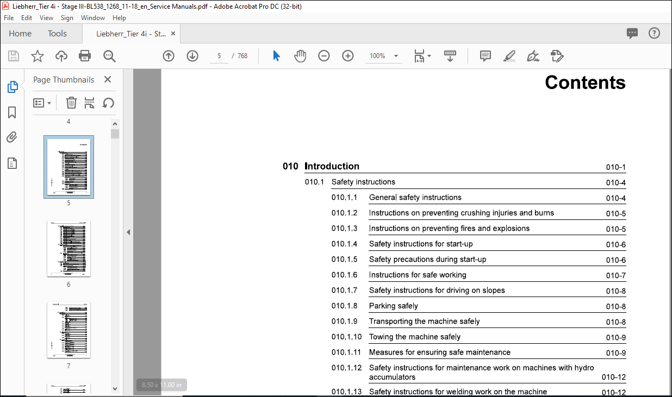Click the thumbnails panel scrollbar thumb
Screen dimensions: 672x397
(x=115, y=134)
